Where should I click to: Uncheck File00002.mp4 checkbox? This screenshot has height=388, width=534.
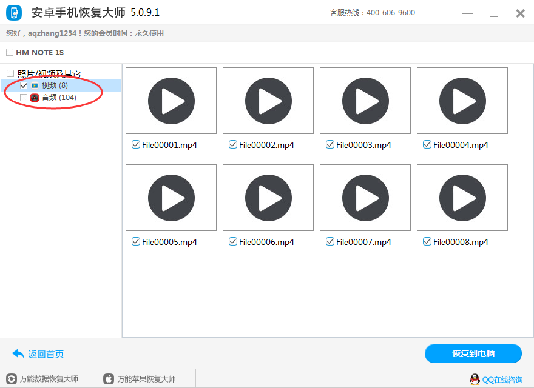(232, 144)
